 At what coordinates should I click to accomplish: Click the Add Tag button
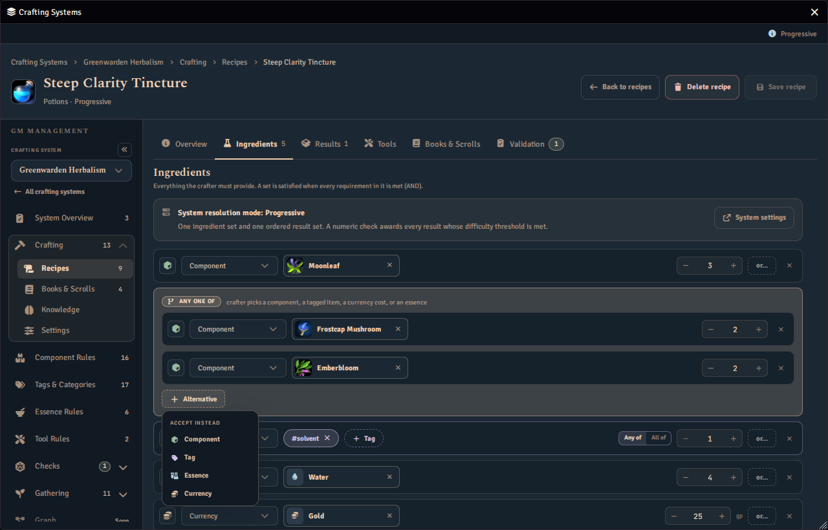point(364,438)
